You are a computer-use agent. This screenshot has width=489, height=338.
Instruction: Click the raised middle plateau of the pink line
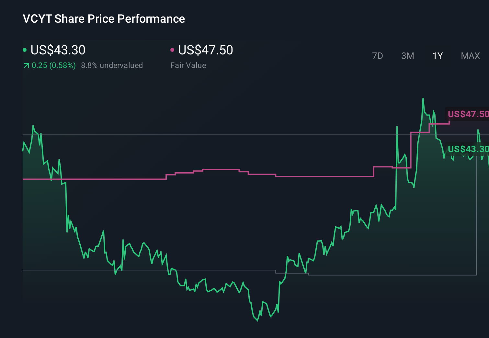[x=221, y=169]
